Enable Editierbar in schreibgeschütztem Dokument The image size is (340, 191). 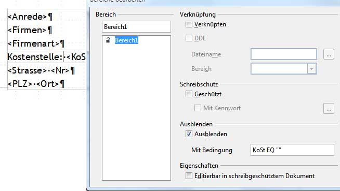[189, 176]
